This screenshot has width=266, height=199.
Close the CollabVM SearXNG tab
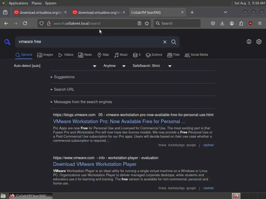coord(182,12)
